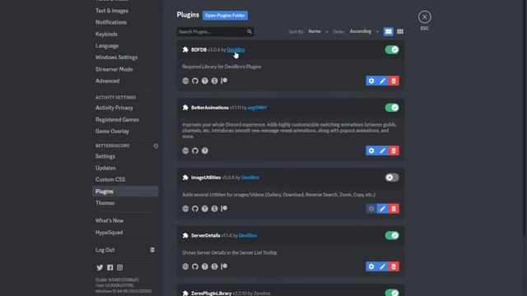
Task: Open BDFDB website globe icon
Action: point(185,81)
